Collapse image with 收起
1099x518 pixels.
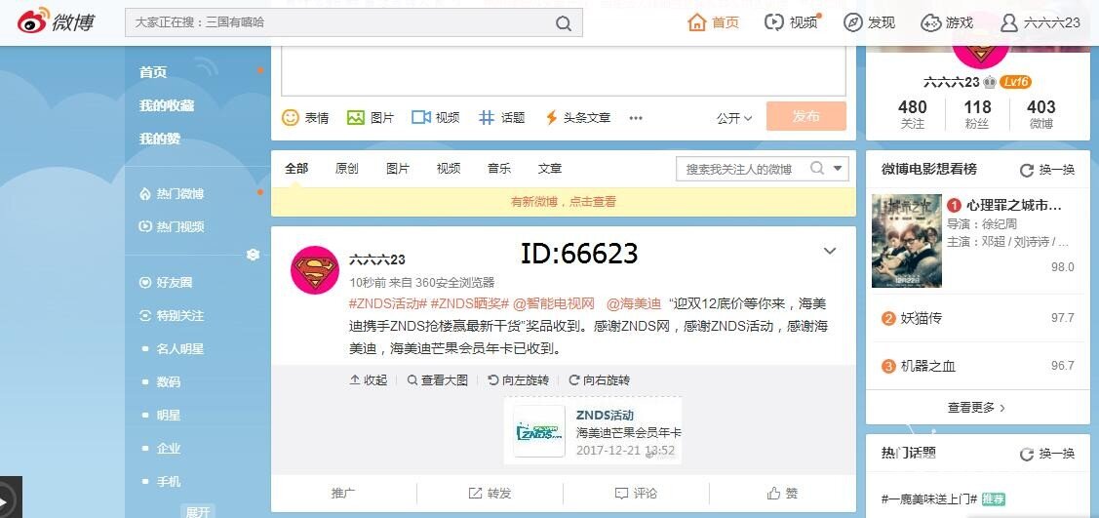[368, 379]
